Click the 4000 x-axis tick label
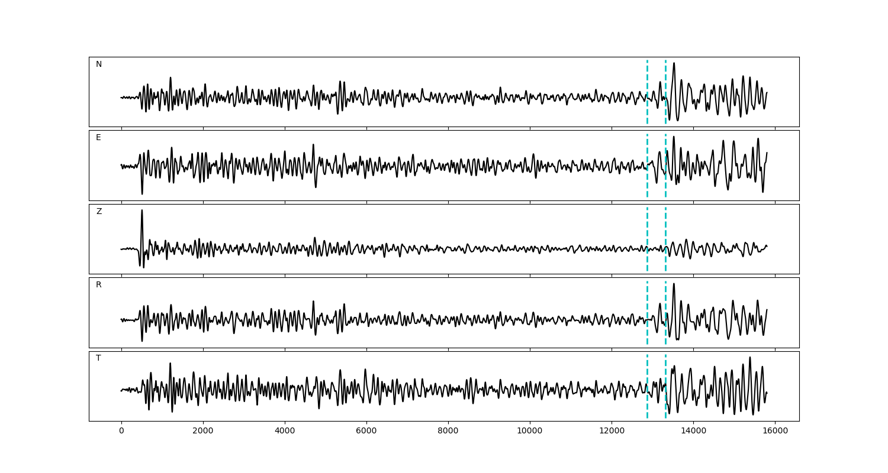 [285, 432]
